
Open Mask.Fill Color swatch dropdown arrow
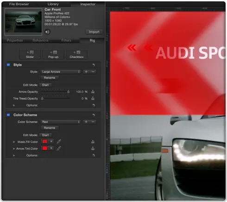point(51,141)
